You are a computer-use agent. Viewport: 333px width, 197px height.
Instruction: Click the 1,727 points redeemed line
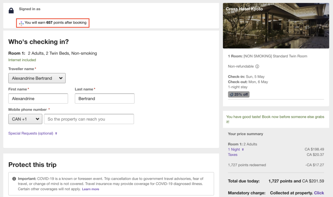[247, 165]
